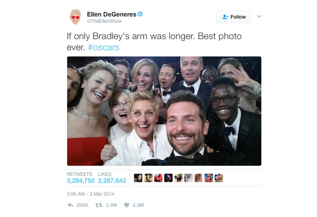The width and height of the screenshot is (317, 217).
Task: Click the purple dark liker avatar
Action: coord(169,178)
